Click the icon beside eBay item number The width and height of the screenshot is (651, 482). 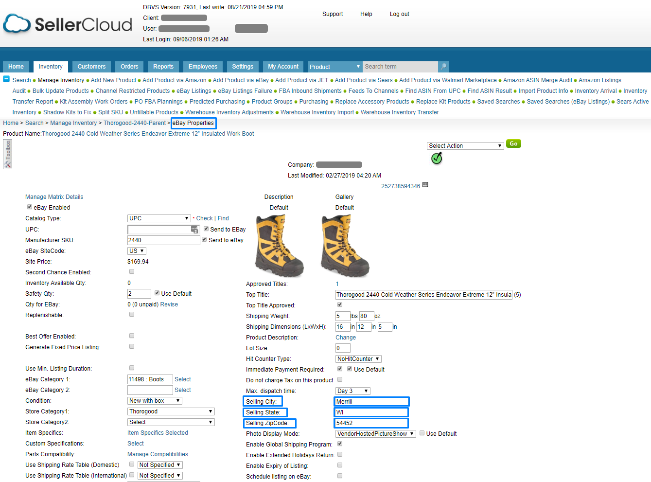[x=425, y=185]
